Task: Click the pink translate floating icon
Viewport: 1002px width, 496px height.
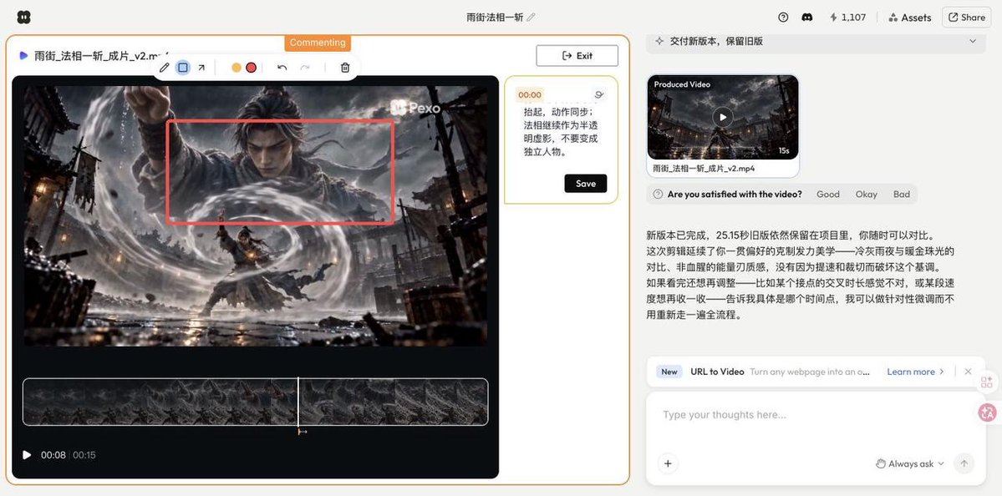Action: point(987,412)
